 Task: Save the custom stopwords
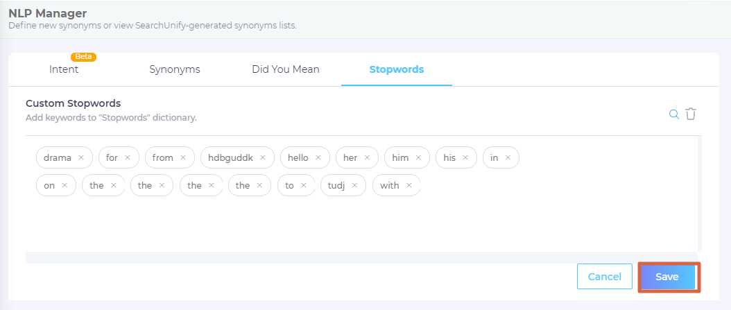(x=669, y=277)
